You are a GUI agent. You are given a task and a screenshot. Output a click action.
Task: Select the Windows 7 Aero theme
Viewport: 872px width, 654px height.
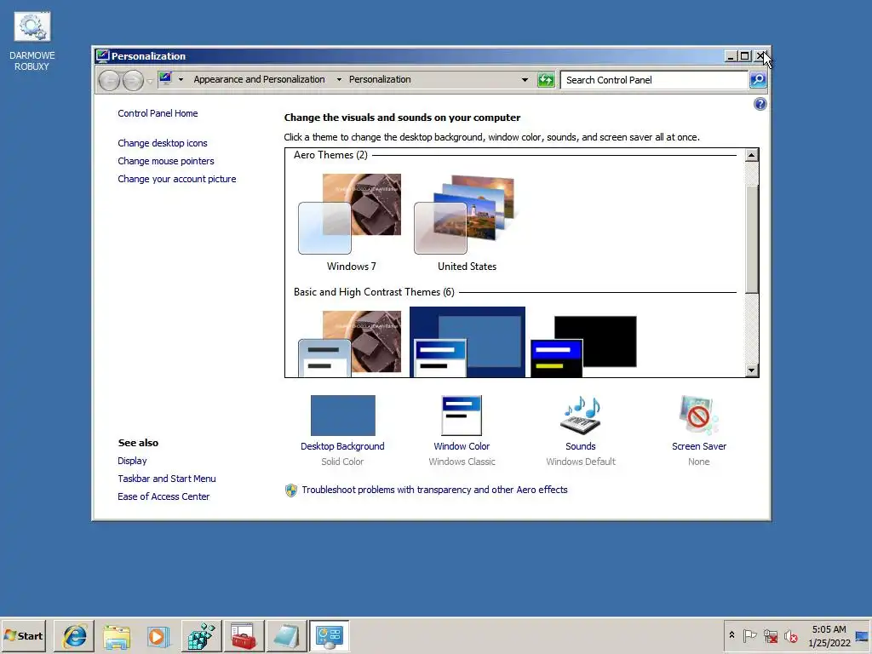point(350,222)
